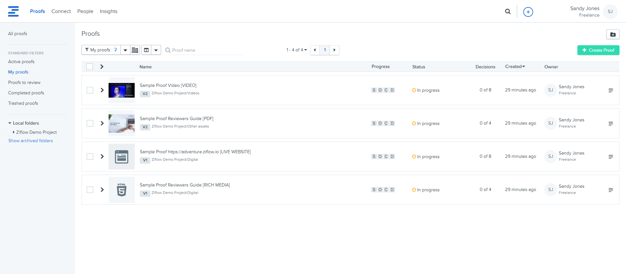626x274 pixels.
Task: Click the columns layout icon
Action: point(146,50)
